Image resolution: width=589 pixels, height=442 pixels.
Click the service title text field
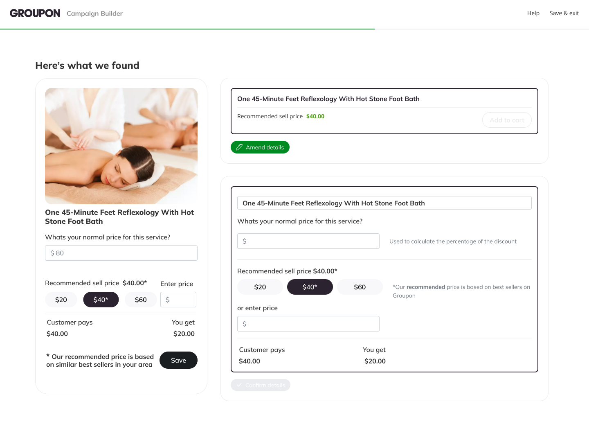384,203
